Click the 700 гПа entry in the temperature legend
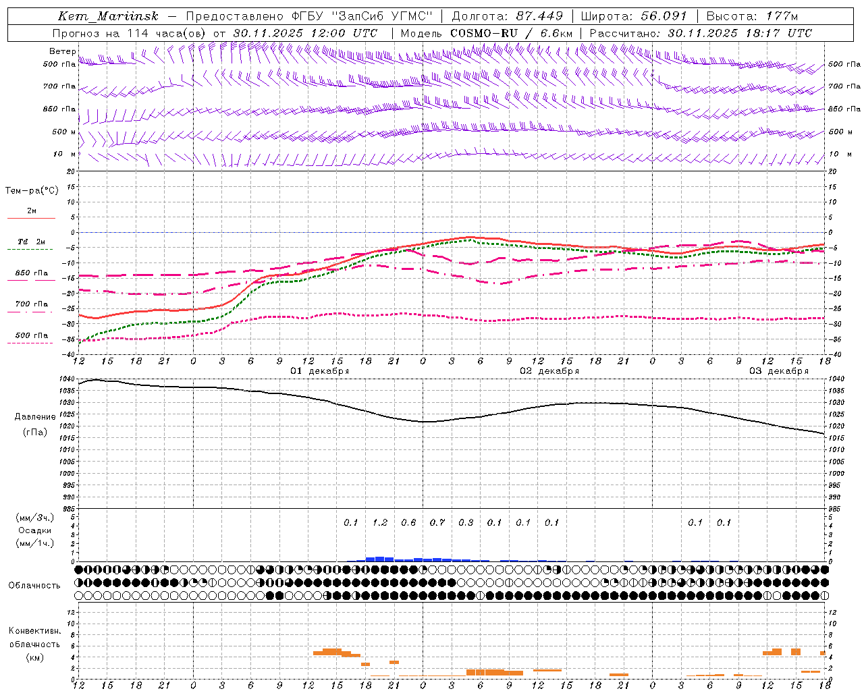 32,304
